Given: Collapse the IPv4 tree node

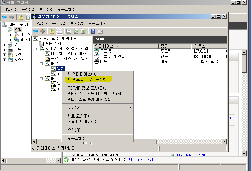Looking at the screenshot, I should coord(41,64).
